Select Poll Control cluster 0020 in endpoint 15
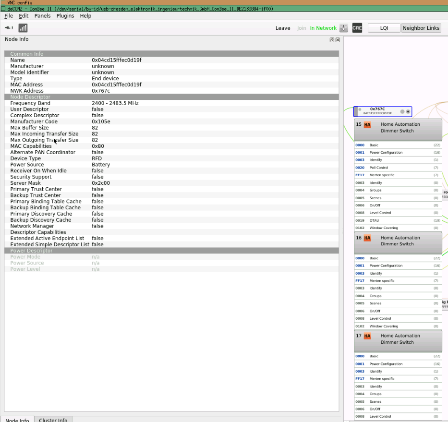This screenshot has height=422, width=448. point(398,168)
